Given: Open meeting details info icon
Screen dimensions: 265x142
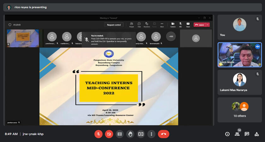Looking at the screenshot, I should tap(227, 134).
